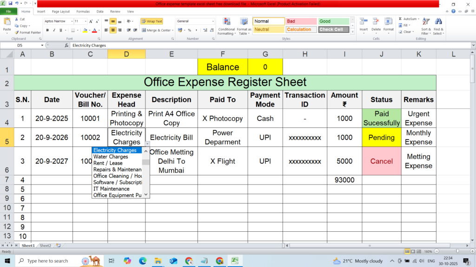The width and height of the screenshot is (476, 267).
Task: Click the Cut scissors icon
Action: 17,19
